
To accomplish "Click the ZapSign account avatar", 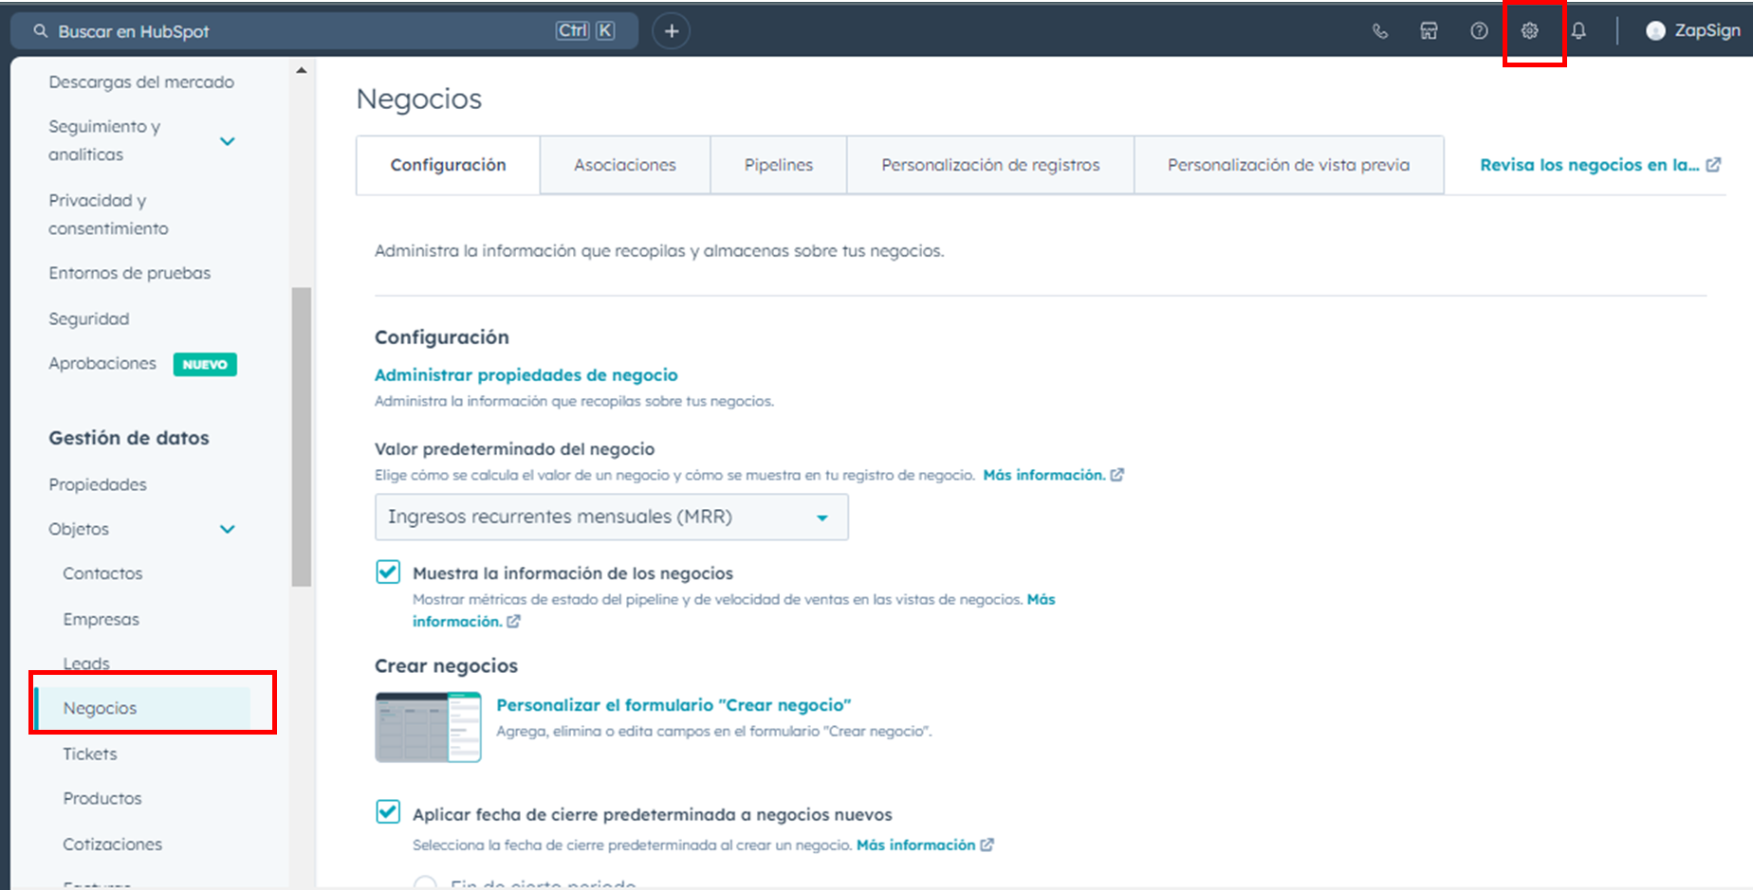I will point(1655,30).
